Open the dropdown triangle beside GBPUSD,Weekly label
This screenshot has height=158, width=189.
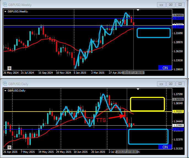click(6, 12)
